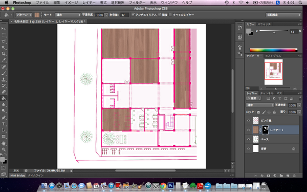The width and height of the screenshot is (307, 192).
Task: Select the Rectangular Marquee tool
Action: pyautogui.click(x=4, y=35)
